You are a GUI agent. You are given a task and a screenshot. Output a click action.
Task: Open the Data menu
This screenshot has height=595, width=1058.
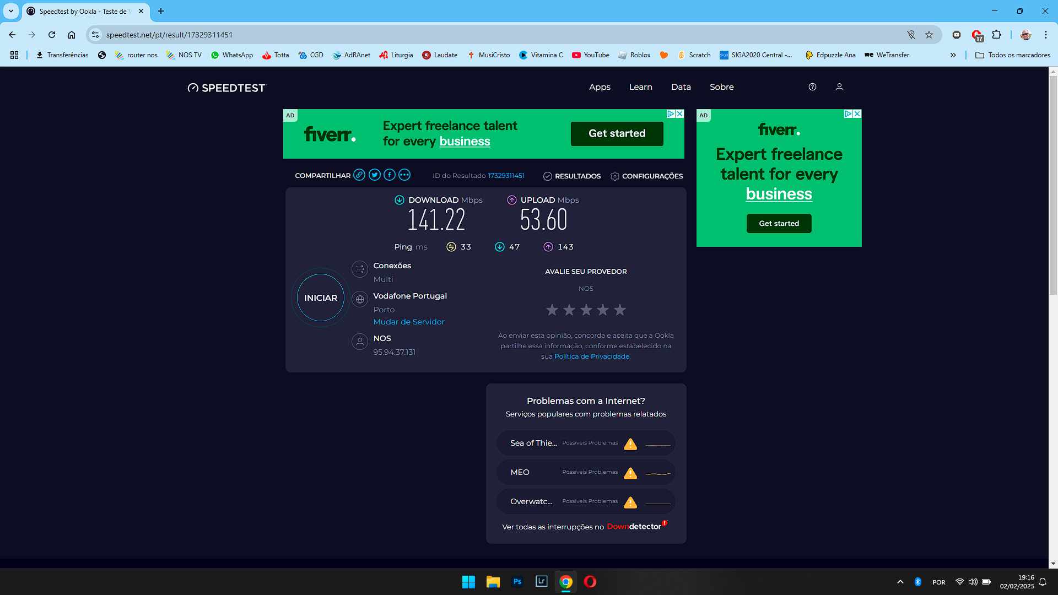[x=681, y=87]
